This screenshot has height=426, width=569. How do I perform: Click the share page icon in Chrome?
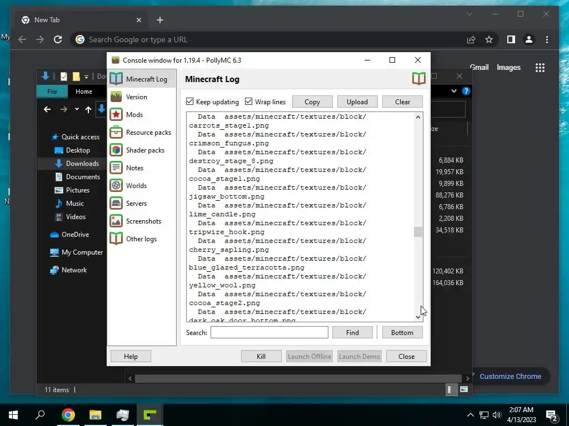471,39
